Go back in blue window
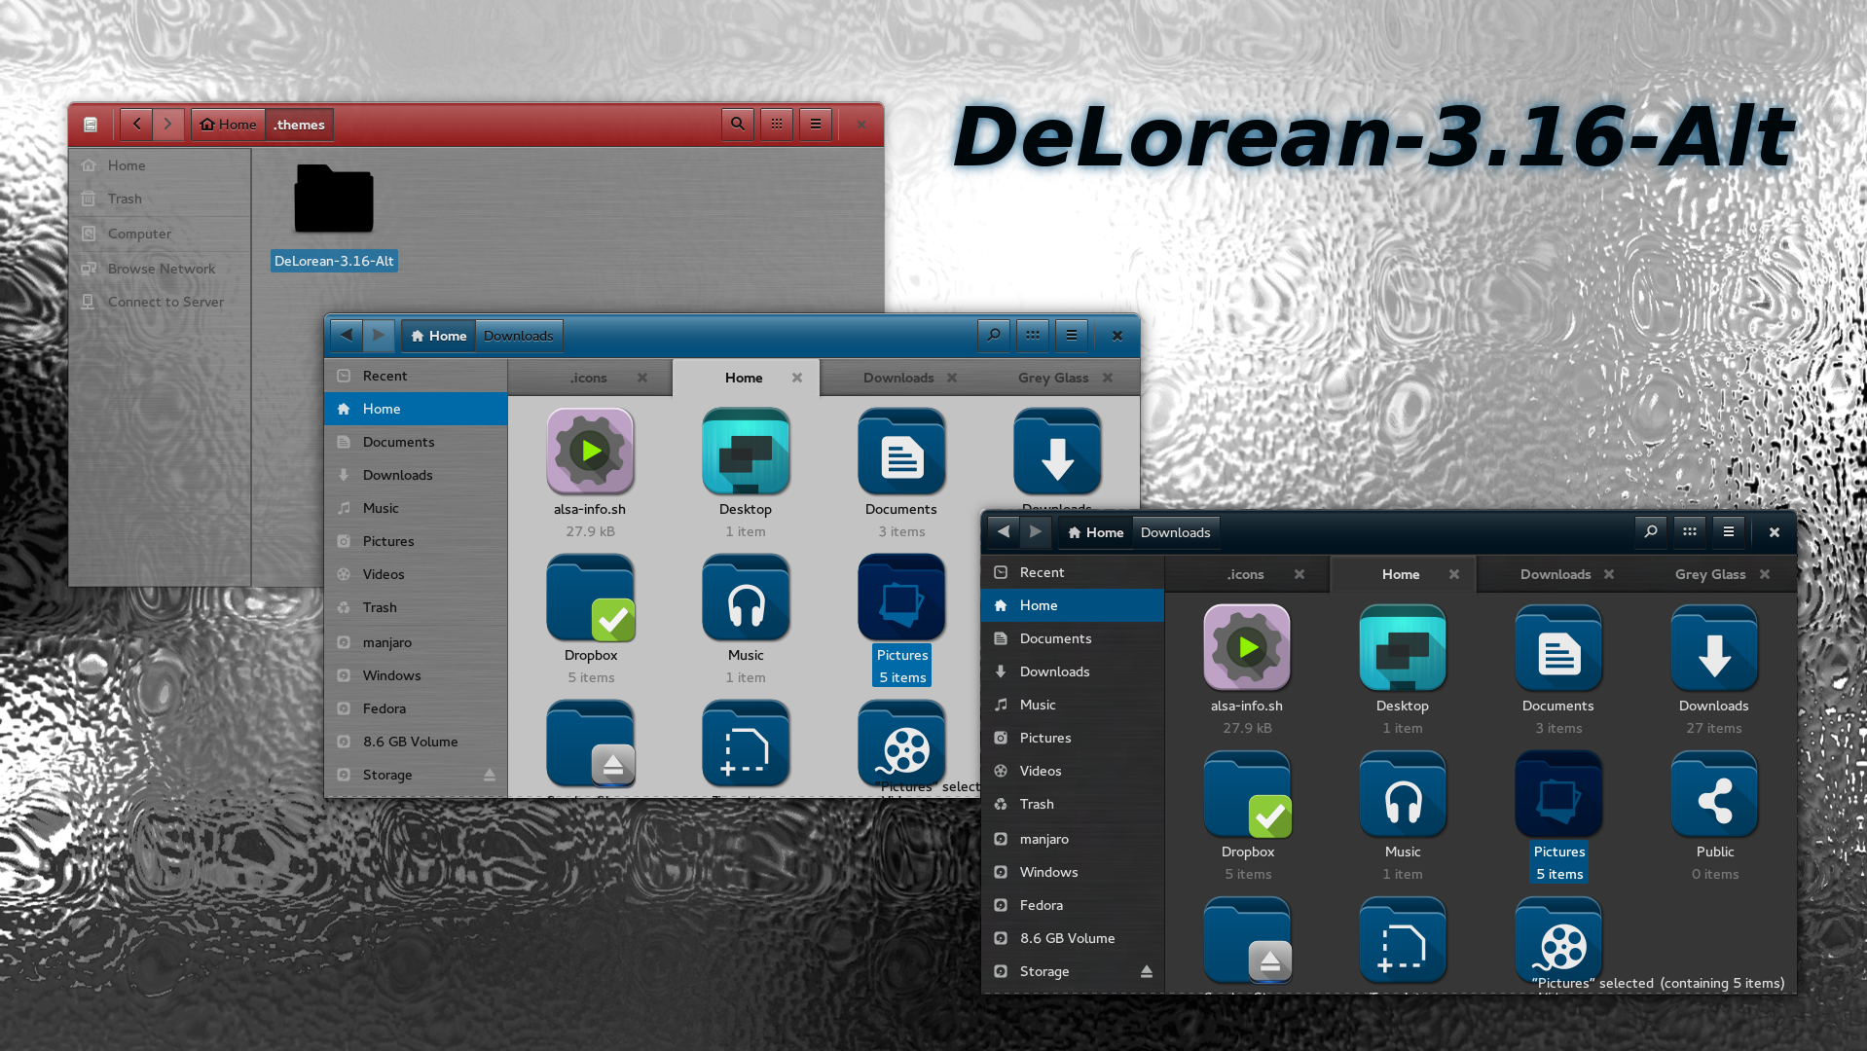 tap(347, 336)
